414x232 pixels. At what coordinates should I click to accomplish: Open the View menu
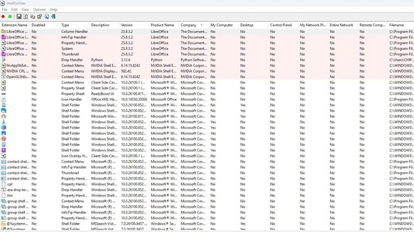click(x=25, y=9)
